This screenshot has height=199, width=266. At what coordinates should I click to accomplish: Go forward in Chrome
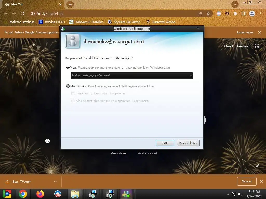pos(14,13)
